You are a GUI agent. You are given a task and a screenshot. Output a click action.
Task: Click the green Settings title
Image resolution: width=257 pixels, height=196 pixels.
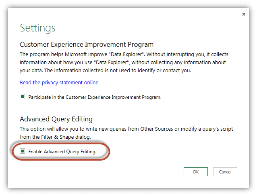[37, 28]
